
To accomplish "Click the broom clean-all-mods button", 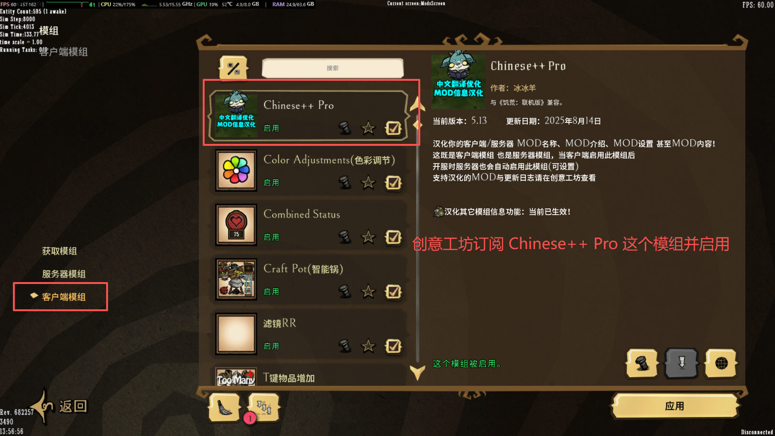I will click(x=224, y=408).
